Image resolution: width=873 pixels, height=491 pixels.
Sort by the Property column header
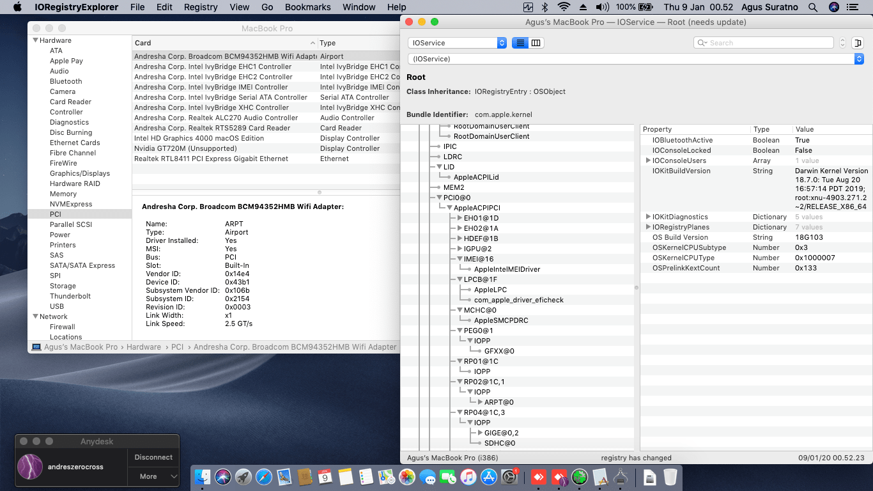(x=695, y=129)
